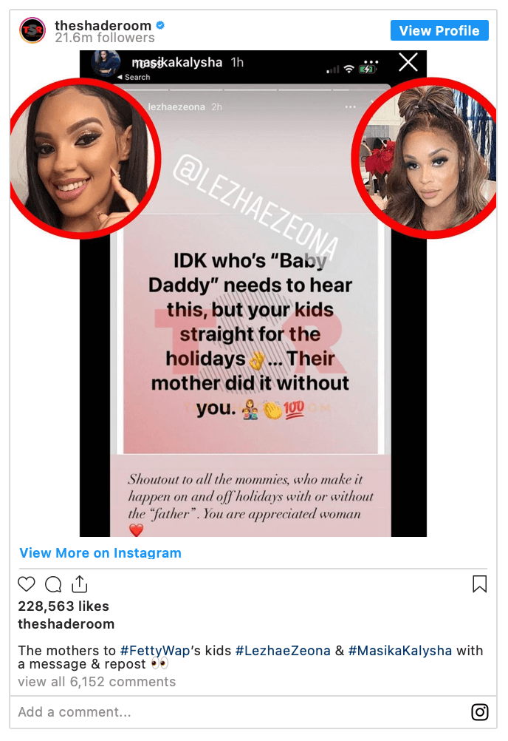Viewport: 508px width, 741px height.
Task: Click the blue verified badge
Action: (x=160, y=25)
